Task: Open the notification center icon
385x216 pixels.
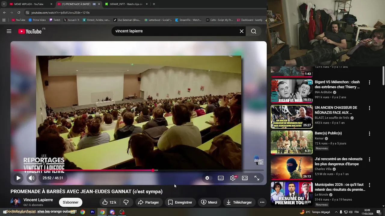Action: click(379, 212)
